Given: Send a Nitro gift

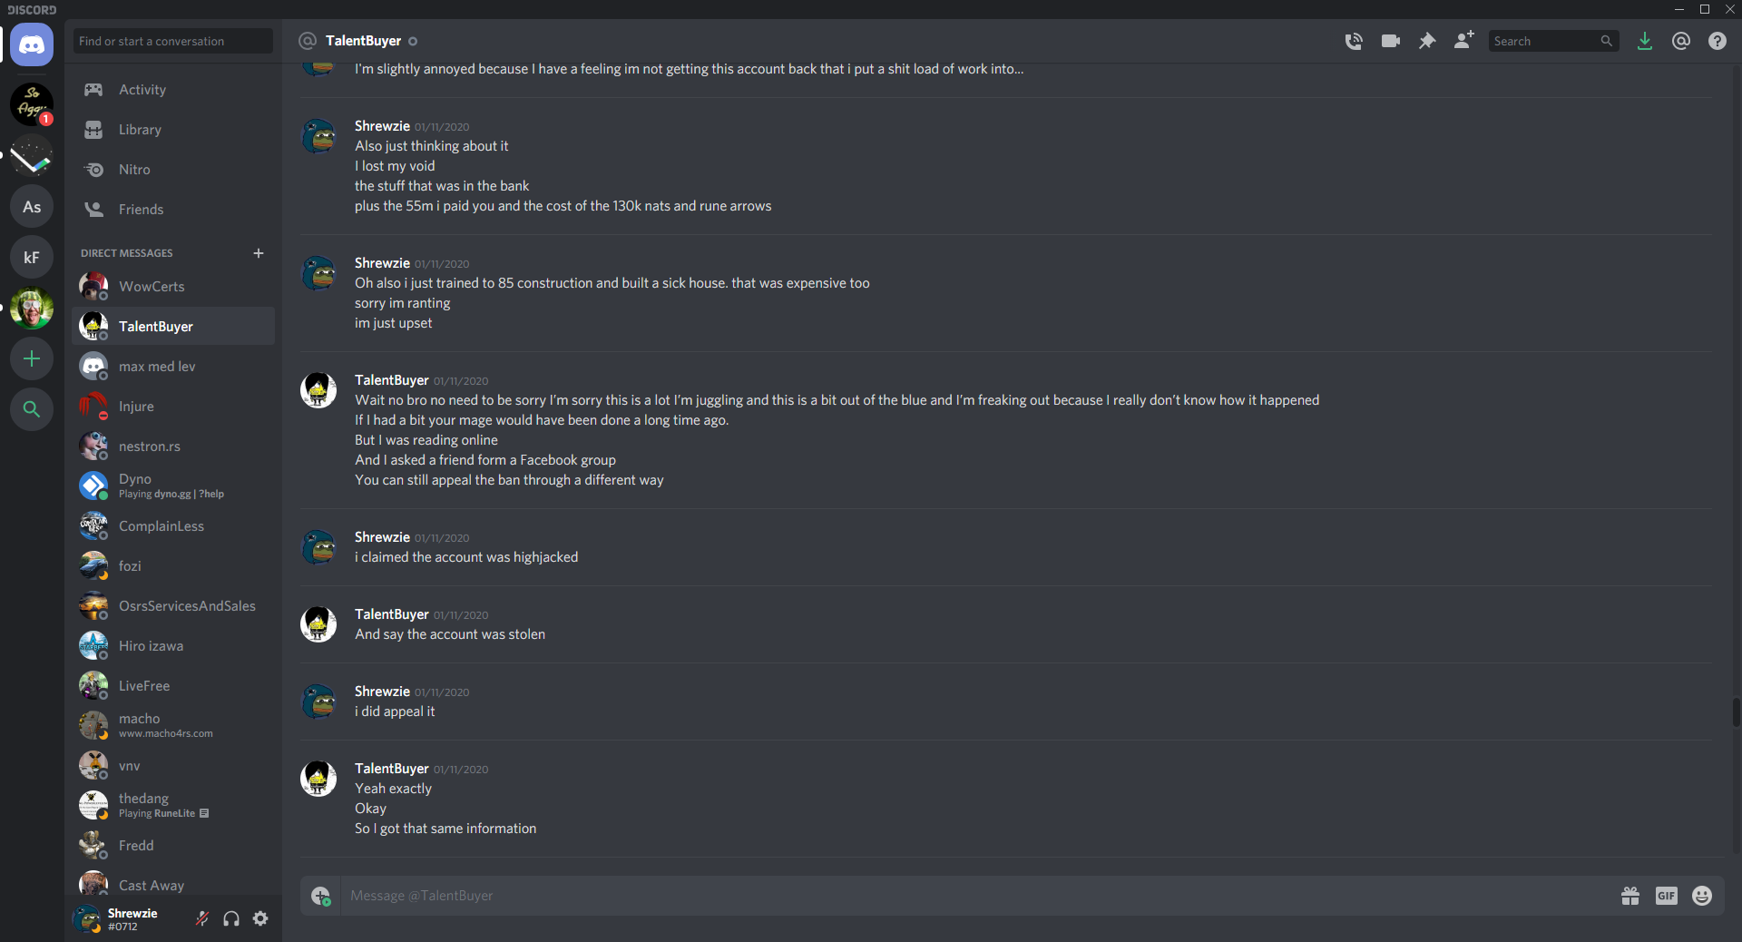Looking at the screenshot, I should click(1630, 896).
